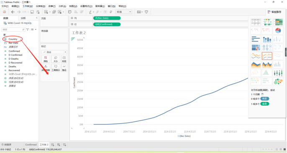Click the new worksheet toolbar icon
This screenshot has width=287, height=153.
pyautogui.click(x=46, y=12)
